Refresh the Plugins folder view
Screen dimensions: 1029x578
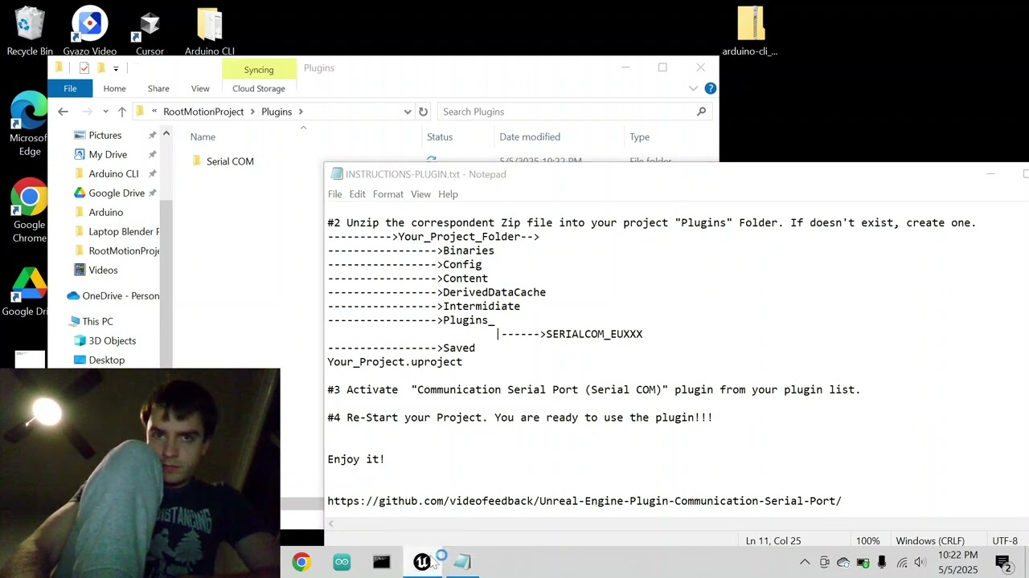coord(424,112)
